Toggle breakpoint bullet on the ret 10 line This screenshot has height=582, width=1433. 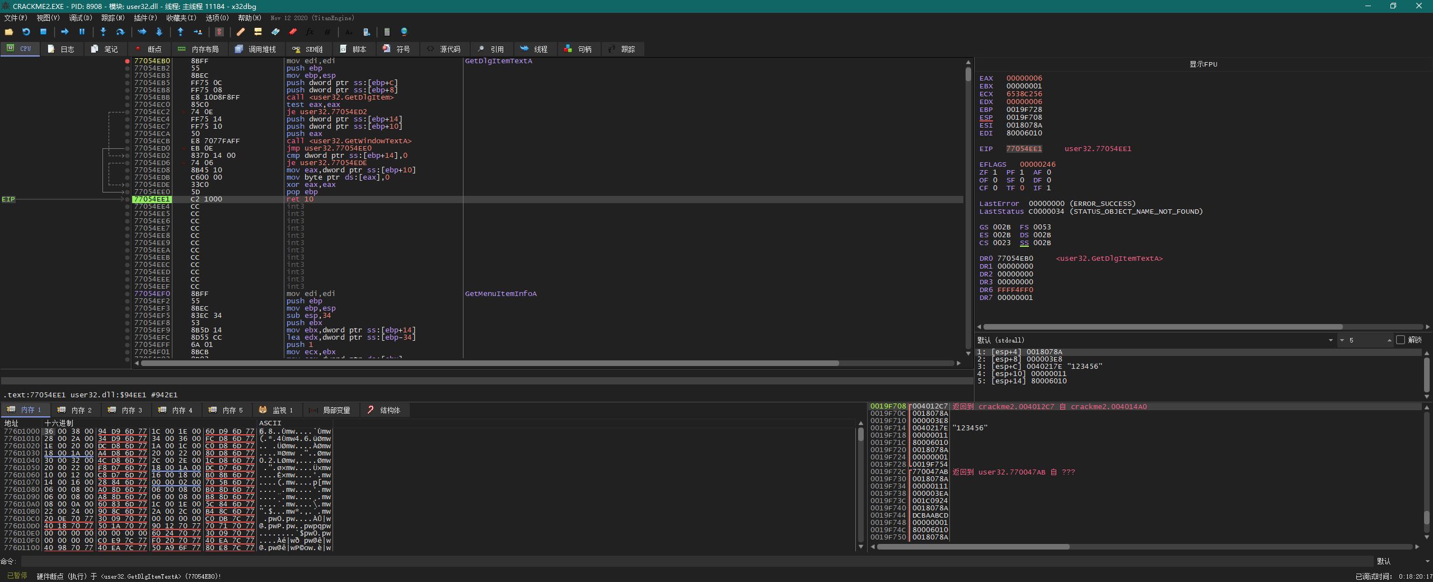point(128,199)
